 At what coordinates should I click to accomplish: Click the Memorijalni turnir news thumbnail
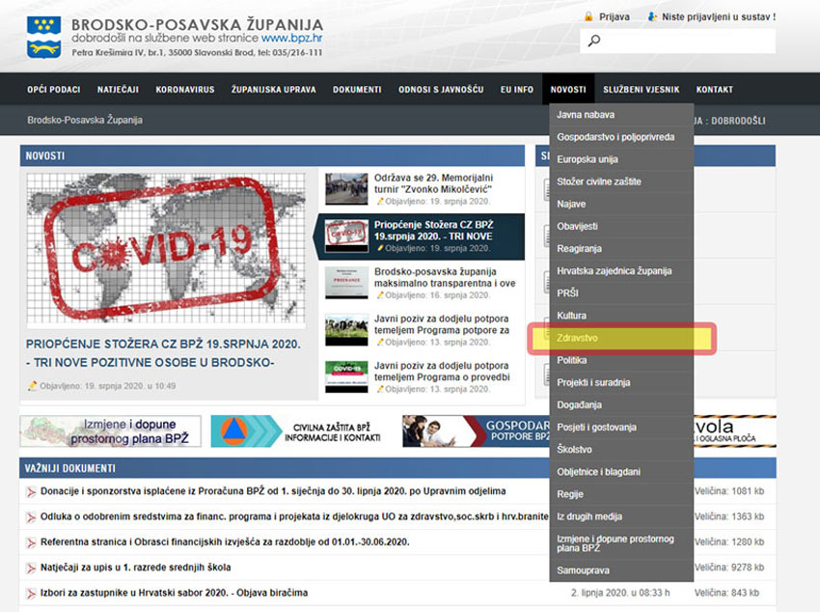[346, 189]
